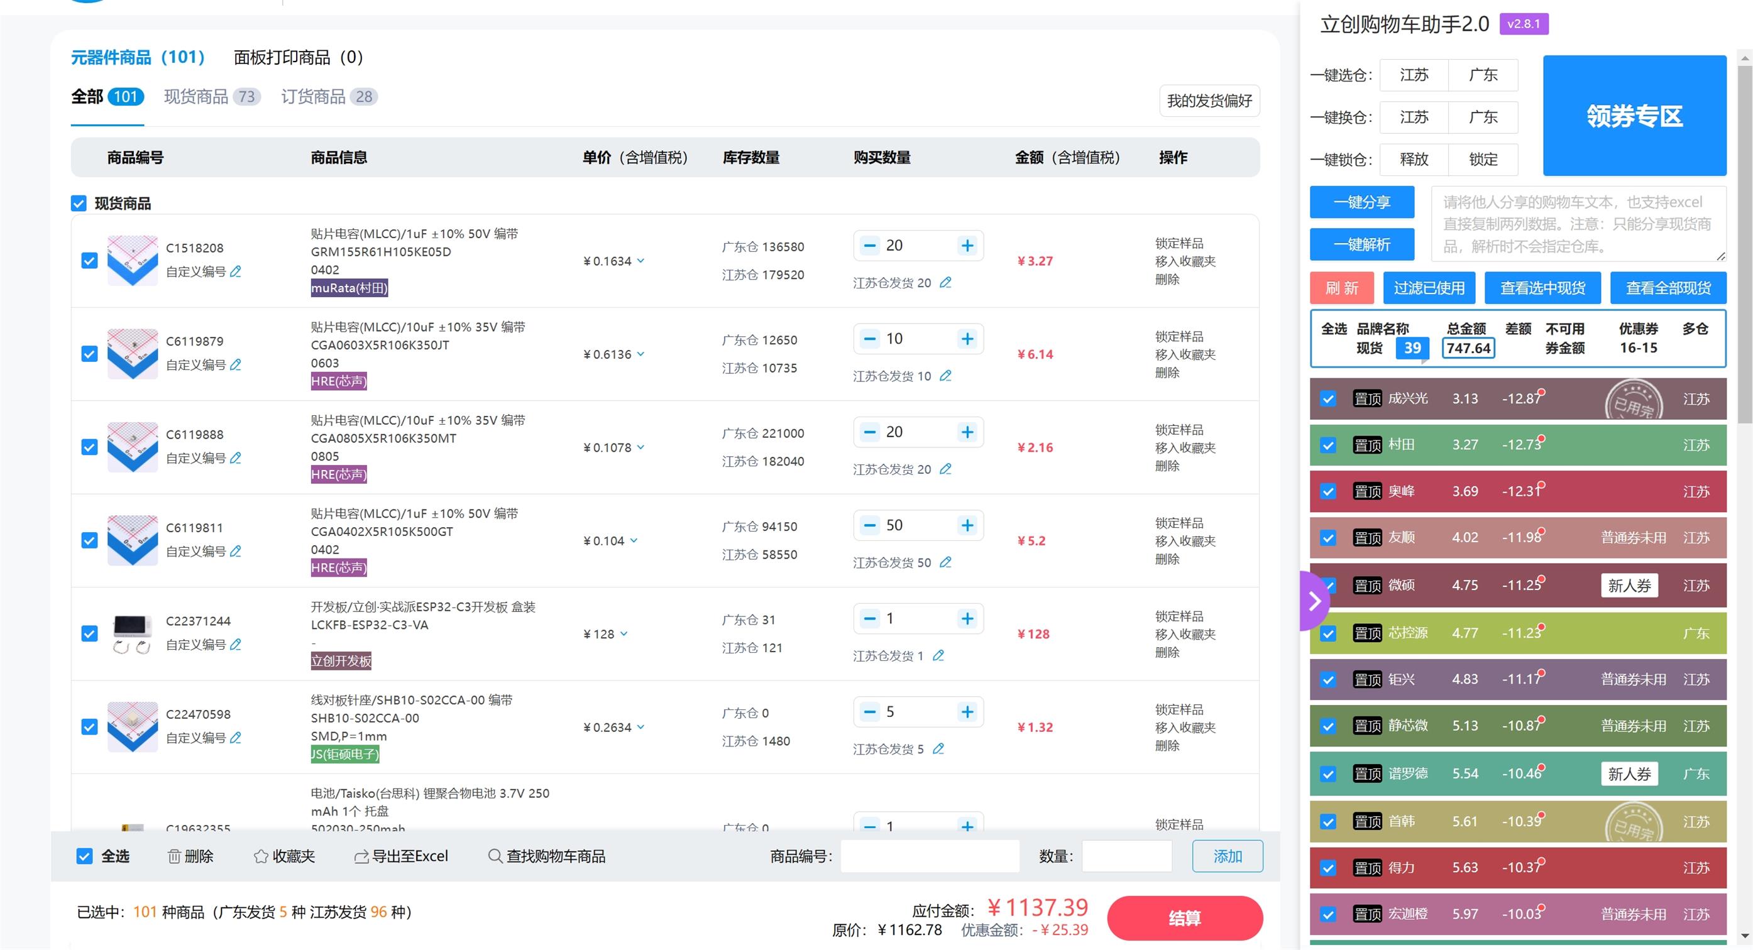Click 置顶 badge for 得力 row
Viewport: 1753px width, 950px height.
(x=1367, y=868)
